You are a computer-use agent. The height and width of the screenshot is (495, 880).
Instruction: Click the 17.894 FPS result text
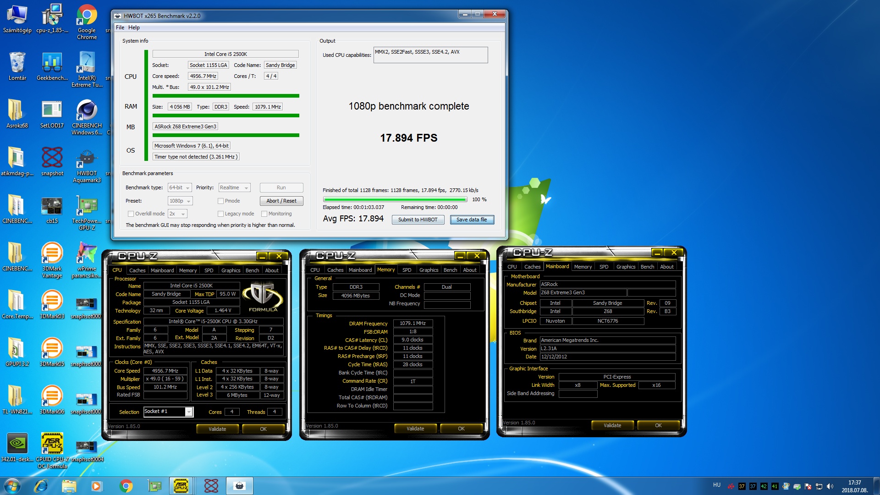click(408, 138)
